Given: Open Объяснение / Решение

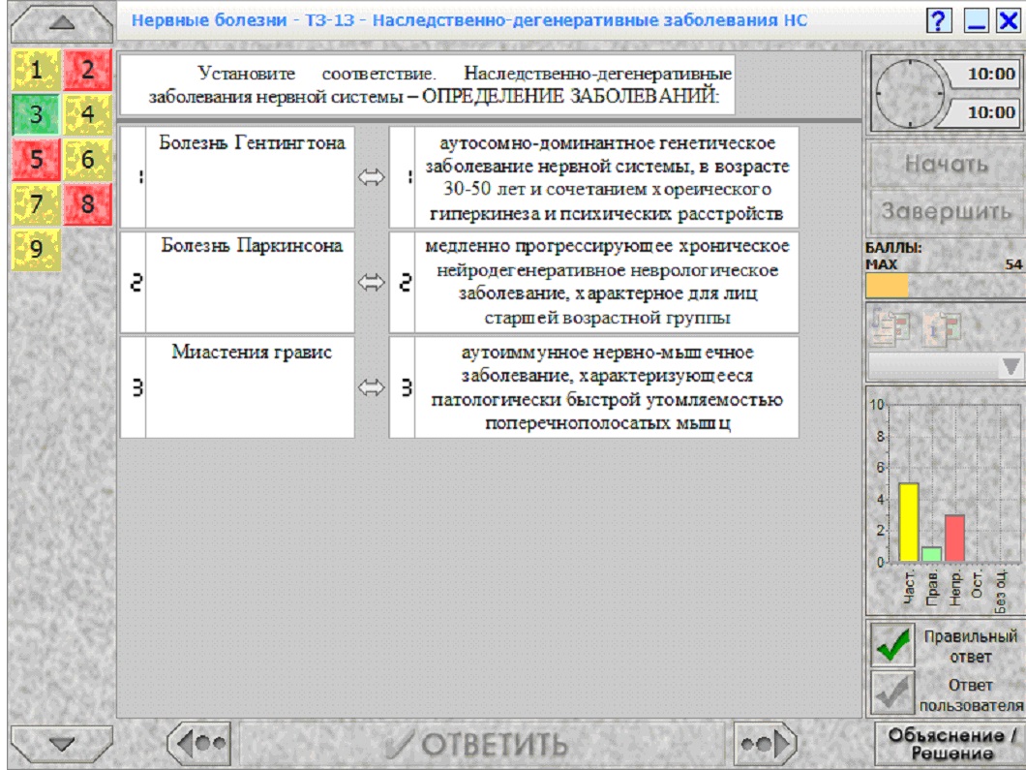Looking at the screenshot, I should click(951, 744).
